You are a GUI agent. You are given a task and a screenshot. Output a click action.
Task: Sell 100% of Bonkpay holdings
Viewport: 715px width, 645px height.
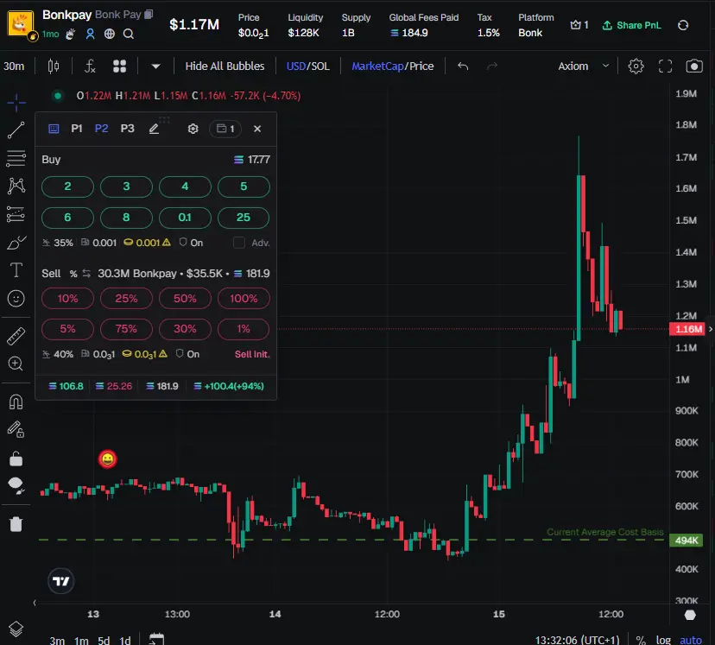[244, 299]
